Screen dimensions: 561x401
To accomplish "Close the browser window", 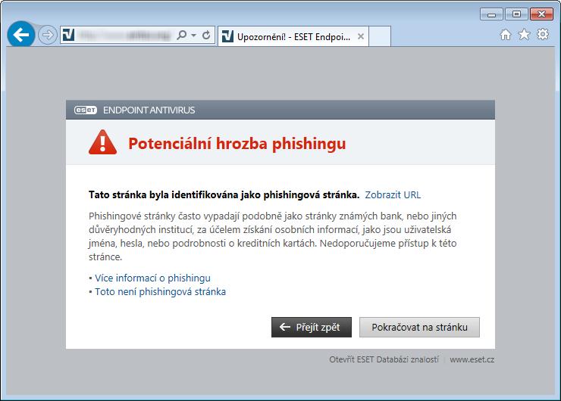I will coord(541,14).
